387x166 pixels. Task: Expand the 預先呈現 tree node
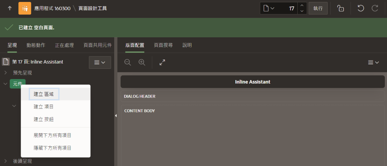[5, 73]
